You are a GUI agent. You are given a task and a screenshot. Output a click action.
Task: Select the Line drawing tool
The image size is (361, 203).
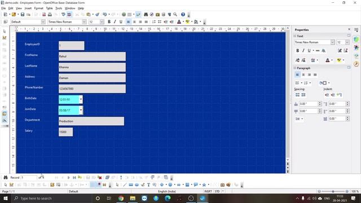[x=125, y=185]
